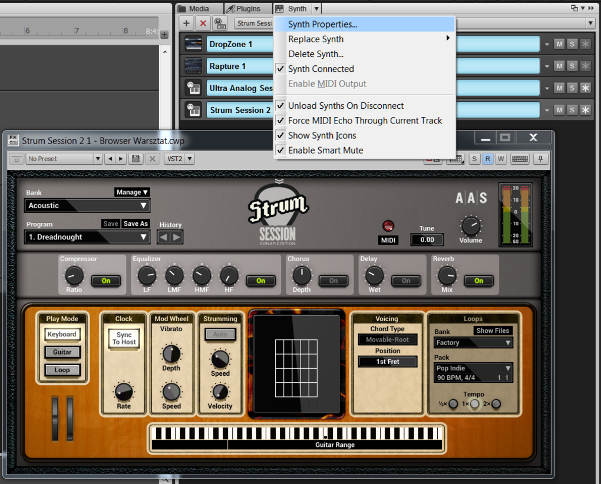Click the Synth tab
The image size is (601, 484).
(x=292, y=8)
